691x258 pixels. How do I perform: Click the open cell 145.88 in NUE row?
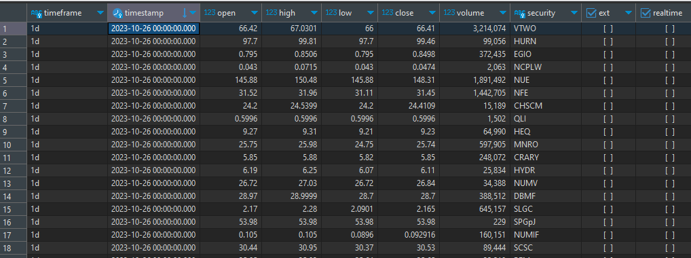tap(231, 80)
